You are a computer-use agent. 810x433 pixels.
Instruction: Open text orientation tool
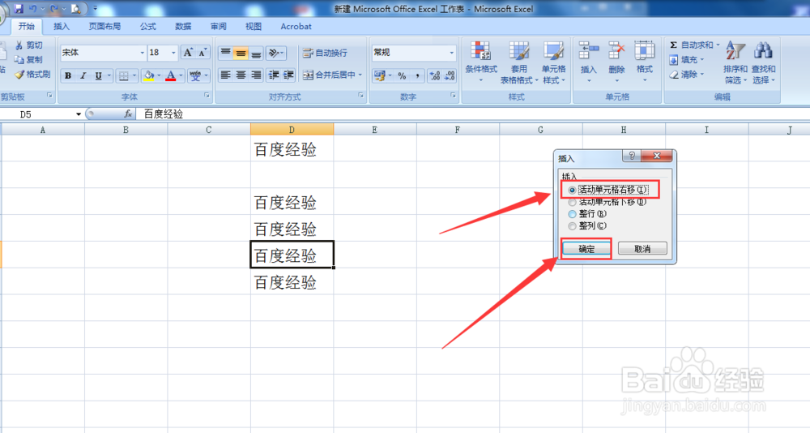coord(275,53)
